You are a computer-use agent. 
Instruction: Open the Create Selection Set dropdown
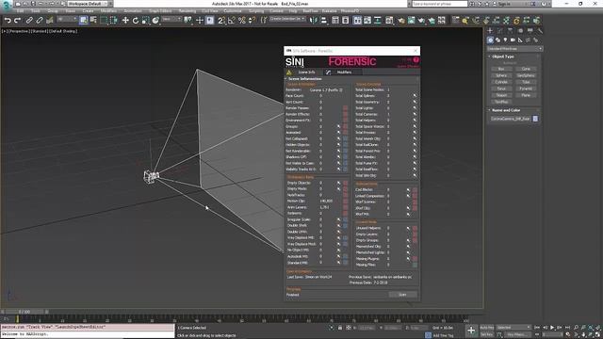click(286, 19)
